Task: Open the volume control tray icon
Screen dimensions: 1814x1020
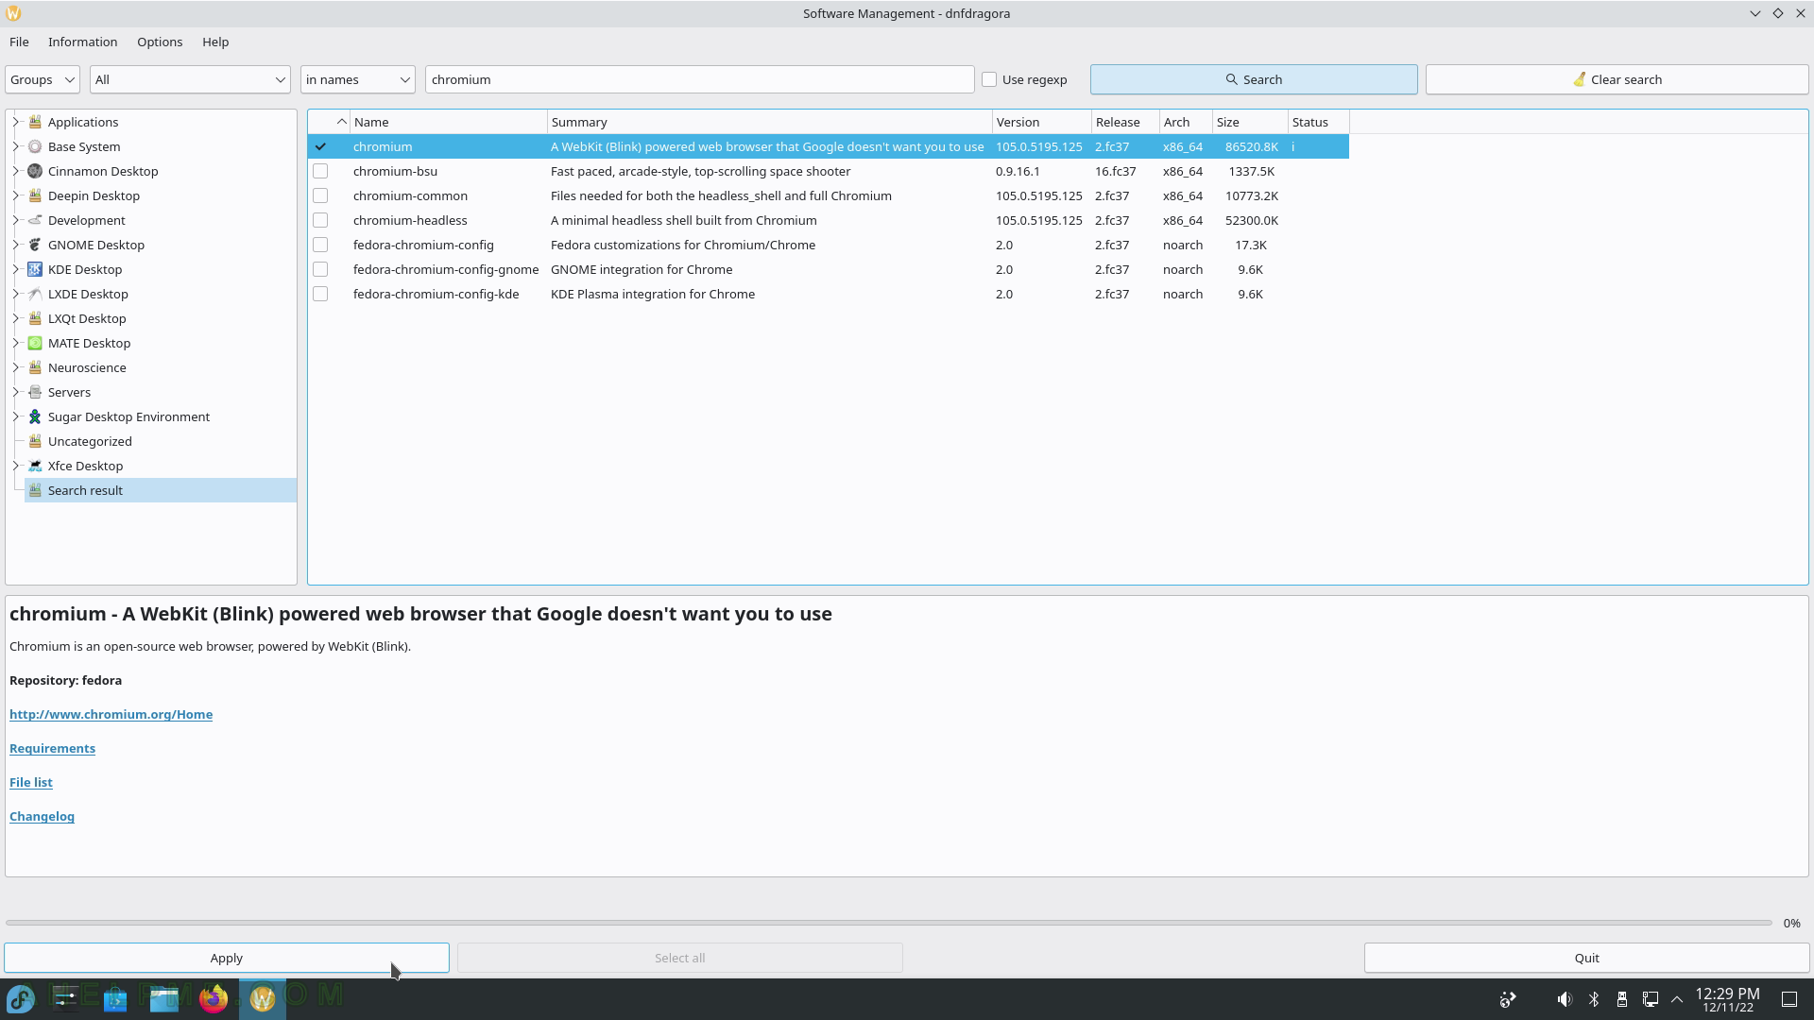Action: (x=1566, y=999)
